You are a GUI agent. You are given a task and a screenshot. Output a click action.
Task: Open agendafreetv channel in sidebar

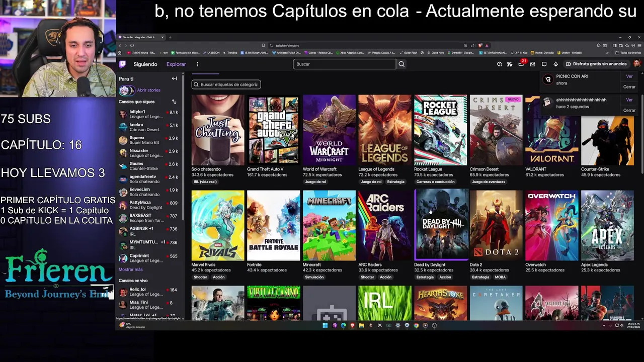(148, 179)
